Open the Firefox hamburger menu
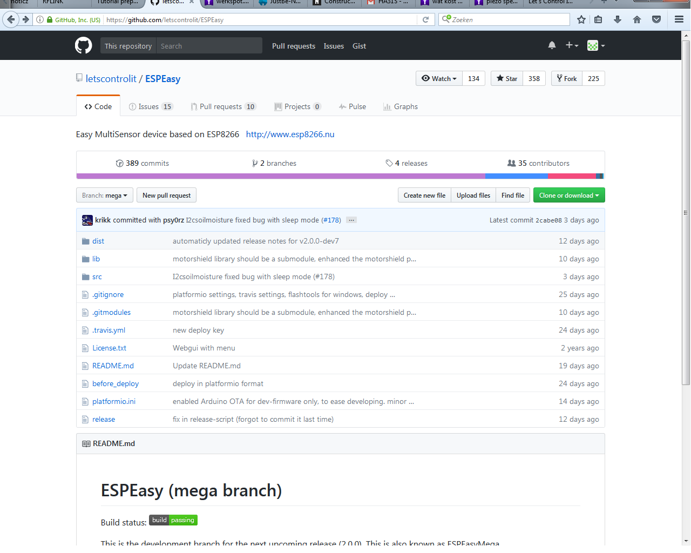Screen dimensions: 691x553 [679, 19]
